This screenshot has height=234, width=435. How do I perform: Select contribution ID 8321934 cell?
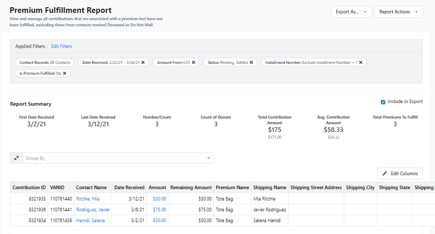click(x=29, y=221)
